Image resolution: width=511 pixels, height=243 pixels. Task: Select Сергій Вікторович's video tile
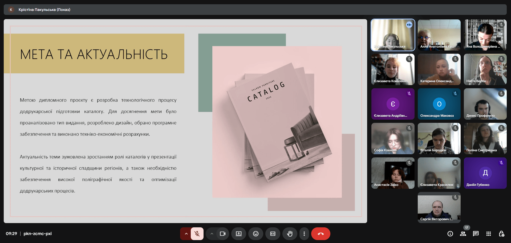[439, 207]
